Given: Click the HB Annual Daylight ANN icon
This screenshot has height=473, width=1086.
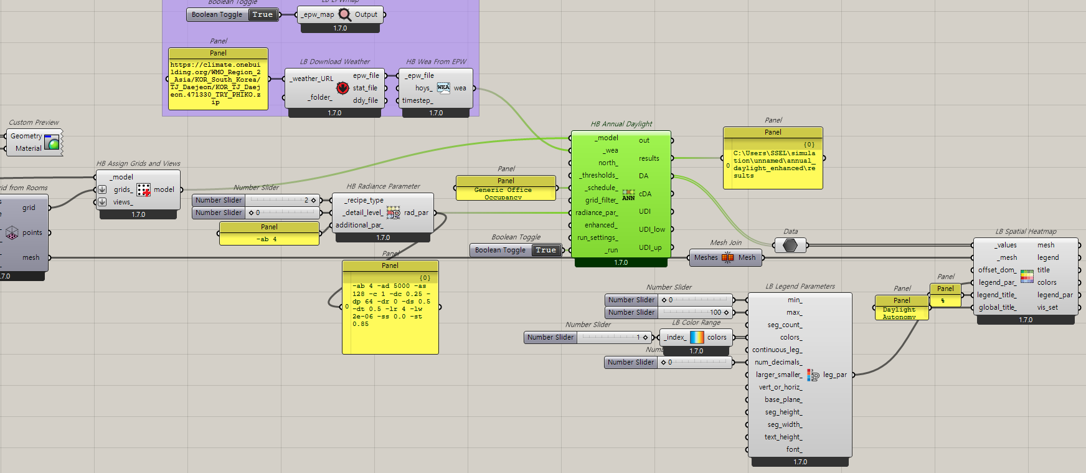Looking at the screenshot, I should (628, 194).
